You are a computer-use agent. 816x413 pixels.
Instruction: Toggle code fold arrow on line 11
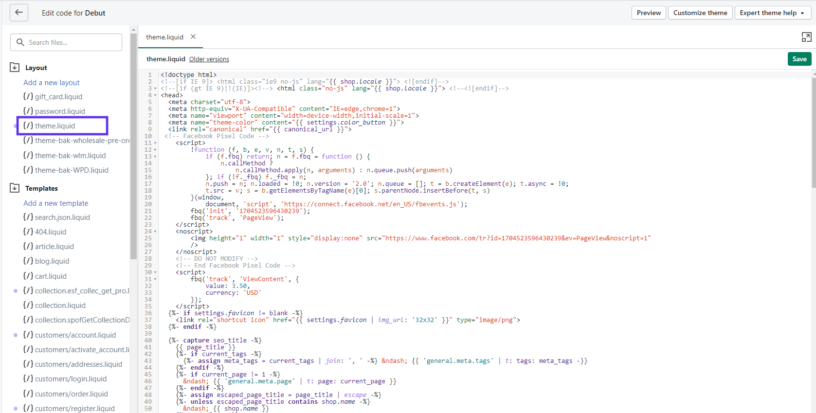pyautogui.click(x=155, y=143)
